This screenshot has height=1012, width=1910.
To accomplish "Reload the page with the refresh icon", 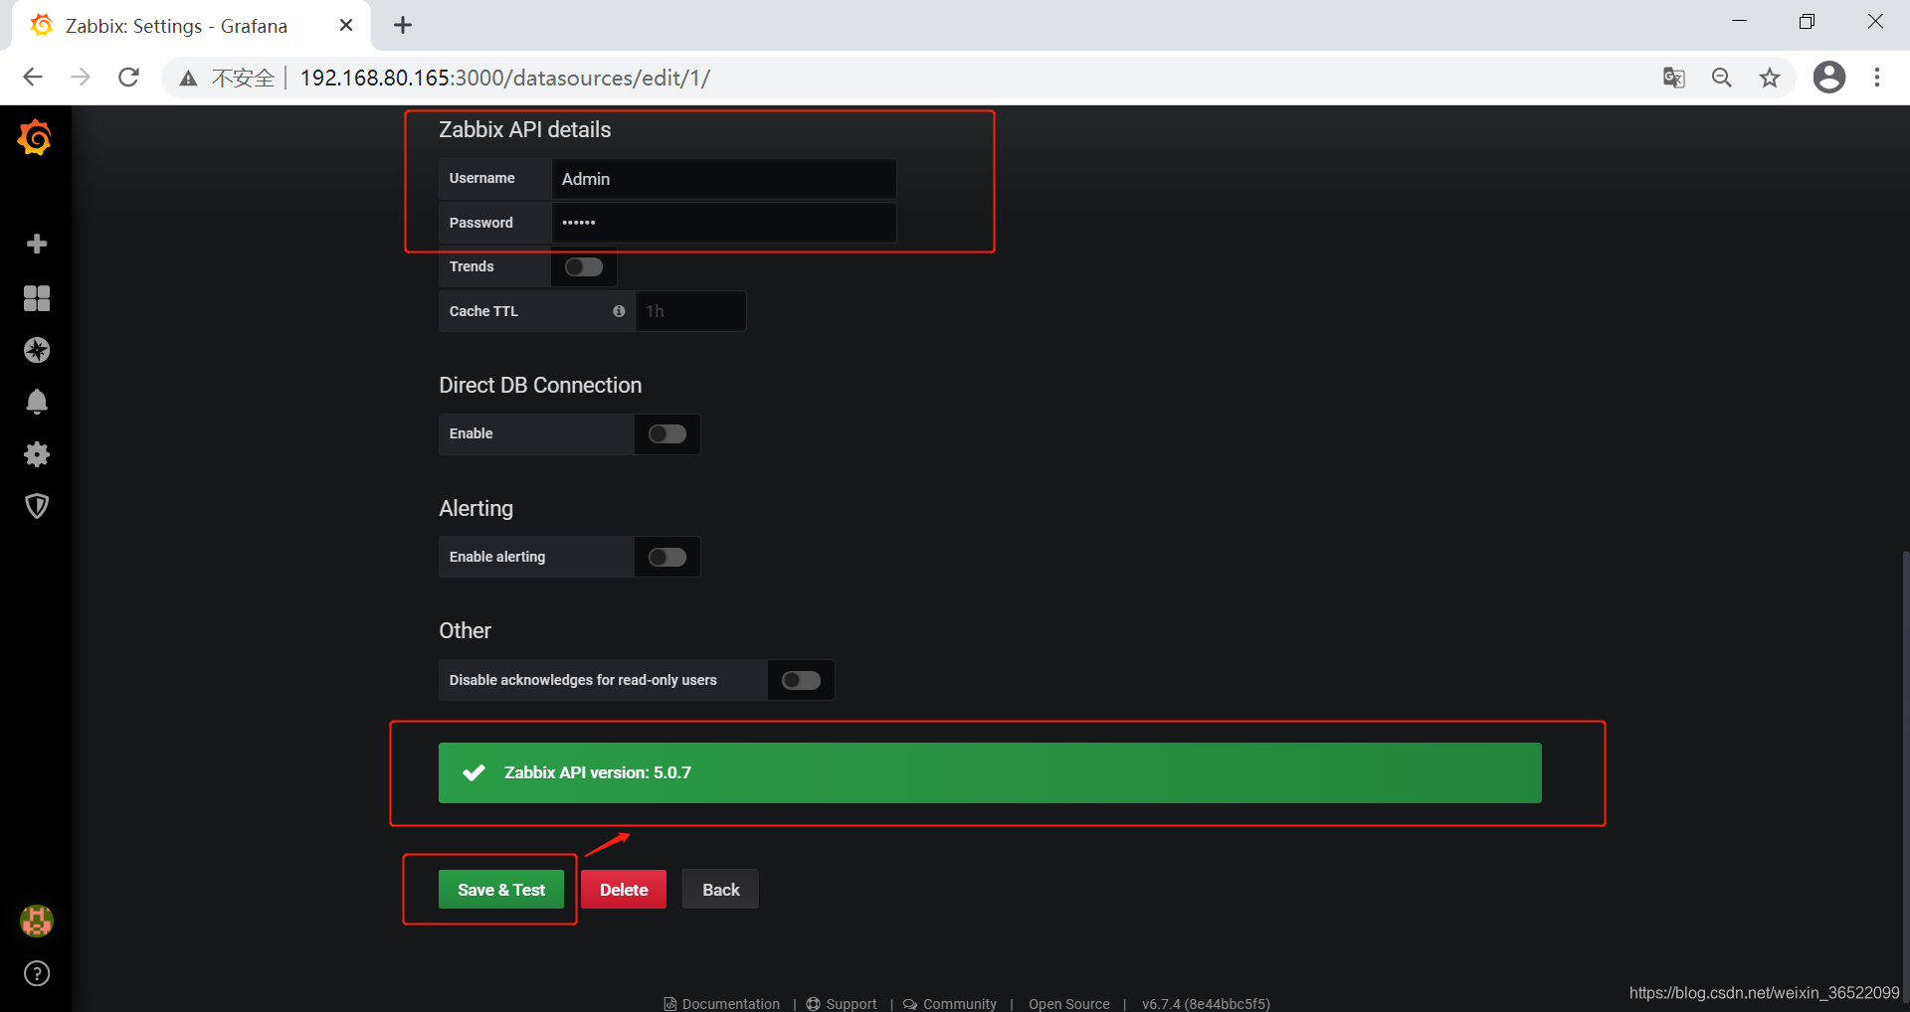I will [x=128, y=78].
